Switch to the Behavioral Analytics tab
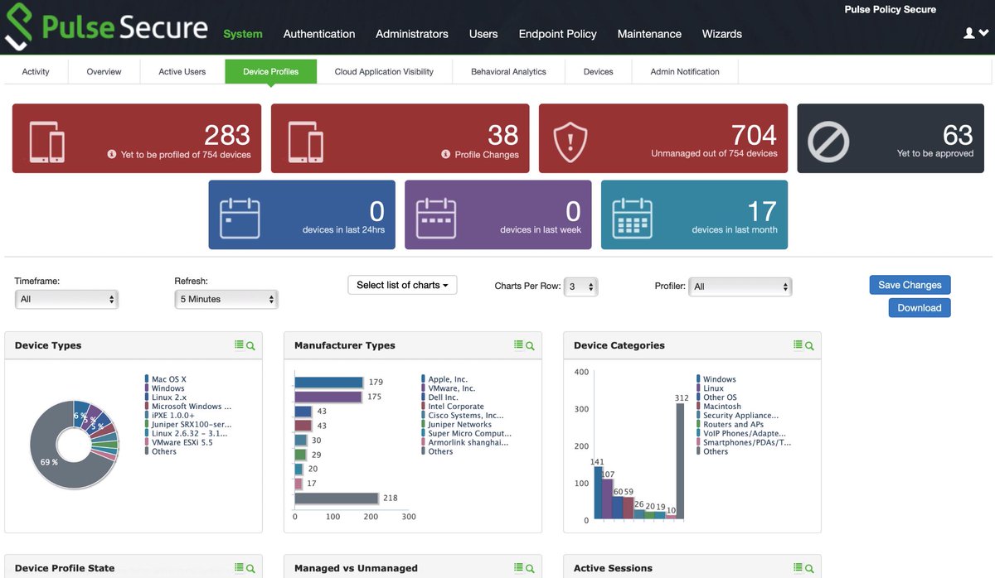Viewport: 995px width, 578px height. pos(508,71)
